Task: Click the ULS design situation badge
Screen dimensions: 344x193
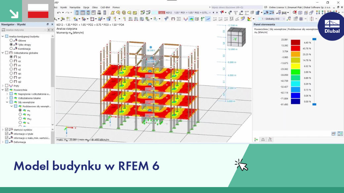Action: click(x=161, y=13)
